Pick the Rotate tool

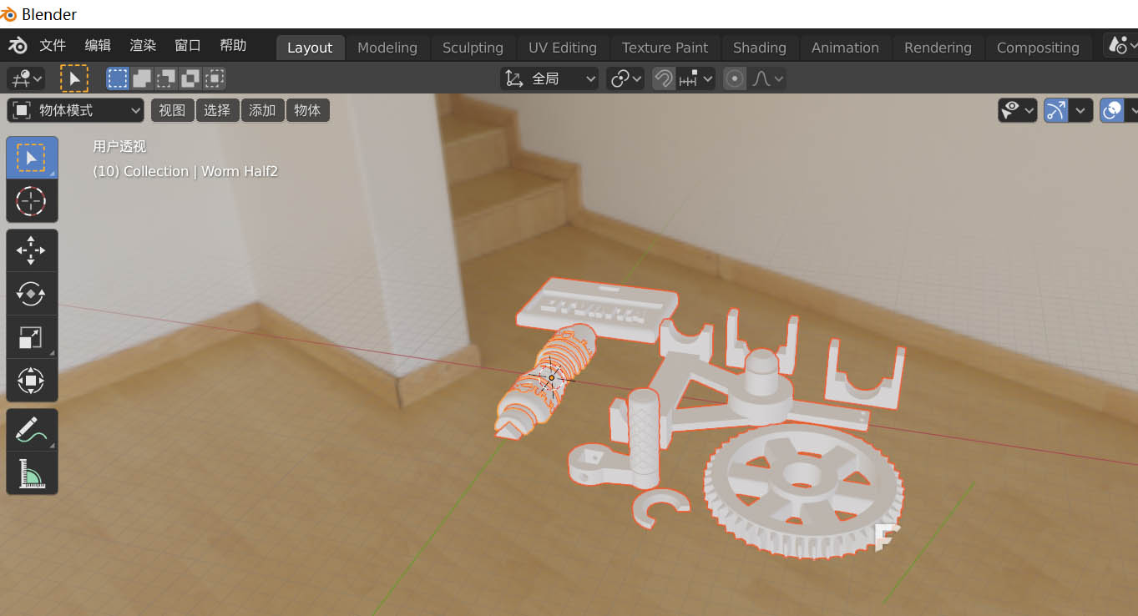[32, 294]
